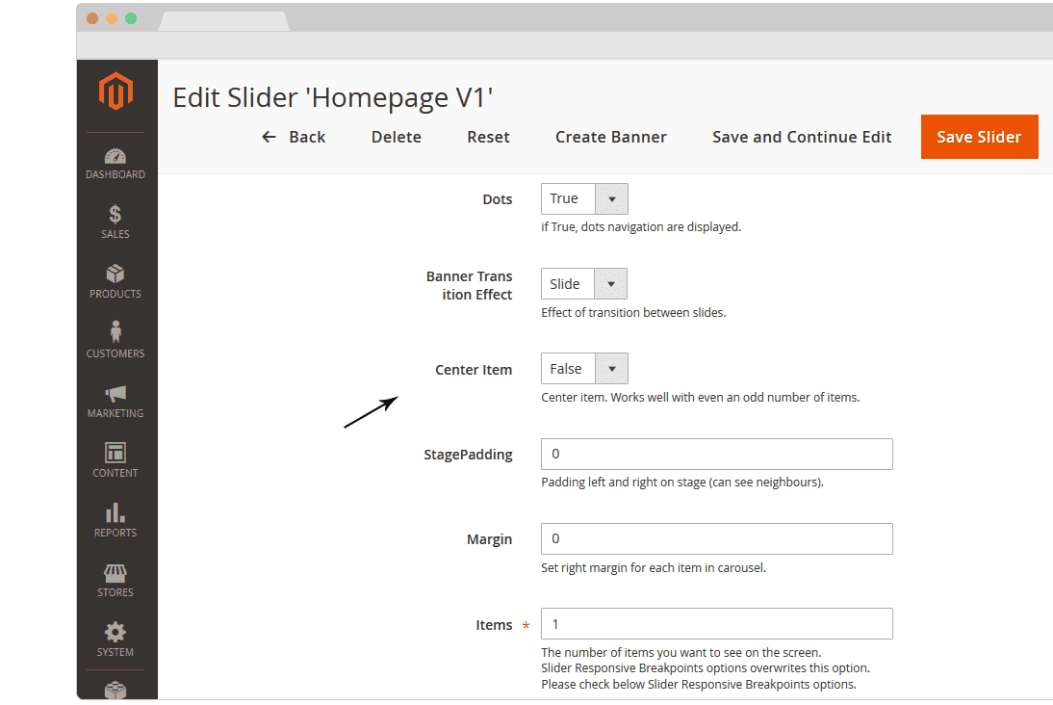Viewport: 1053px width, 705px height.
Task: Open the partially visible extensions cube icon
Action: coord(116,691)
